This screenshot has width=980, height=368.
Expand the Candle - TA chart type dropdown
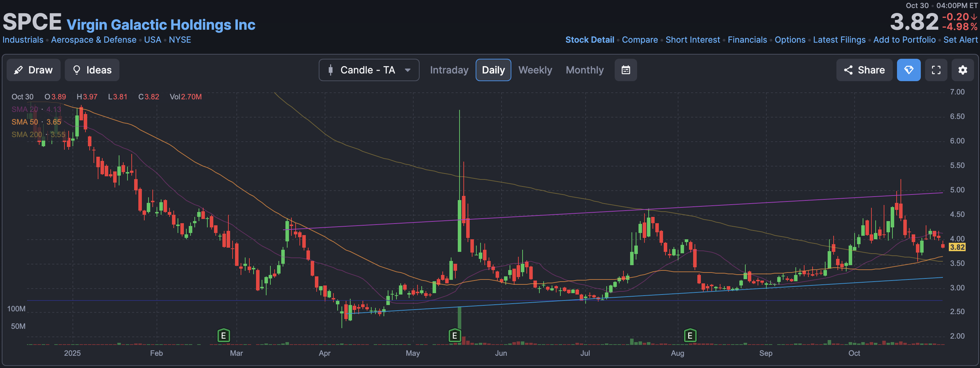369,70
